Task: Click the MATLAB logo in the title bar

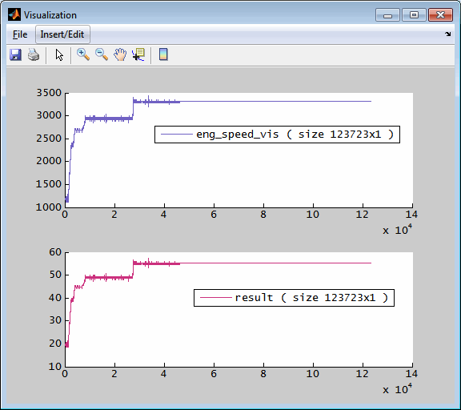Action: pos(14,14)
